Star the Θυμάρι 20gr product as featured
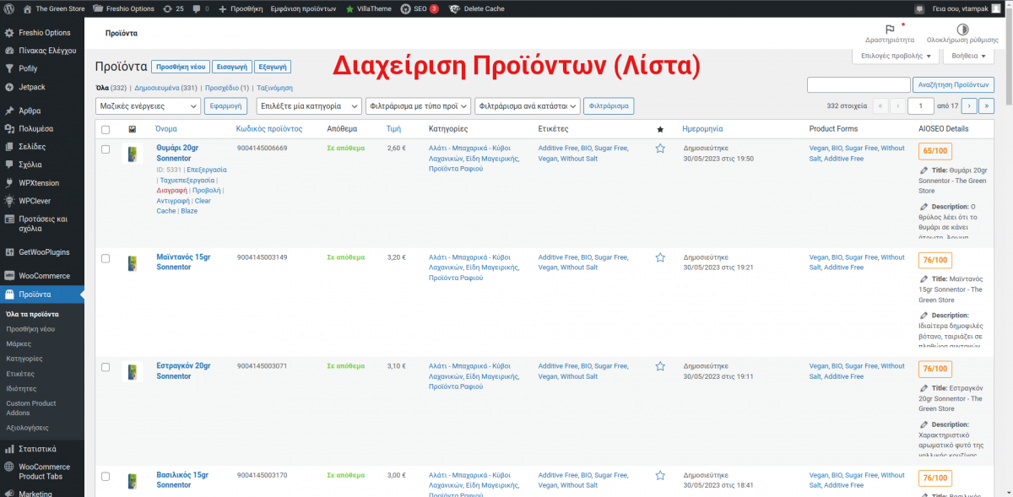 (660, 148)
